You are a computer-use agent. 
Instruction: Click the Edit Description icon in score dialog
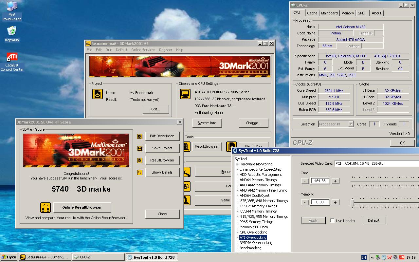140,136
